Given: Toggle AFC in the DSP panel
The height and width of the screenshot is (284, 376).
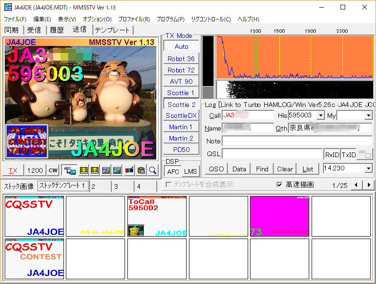Looking at the screenshot, I should coord(173,172).
